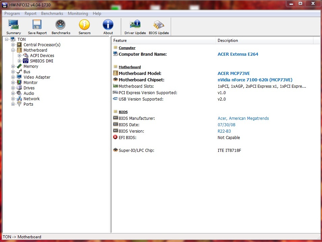This screenshot has width=322, height=242.
Task: Click the Monitor tree icon
Action: coord(19,82)
